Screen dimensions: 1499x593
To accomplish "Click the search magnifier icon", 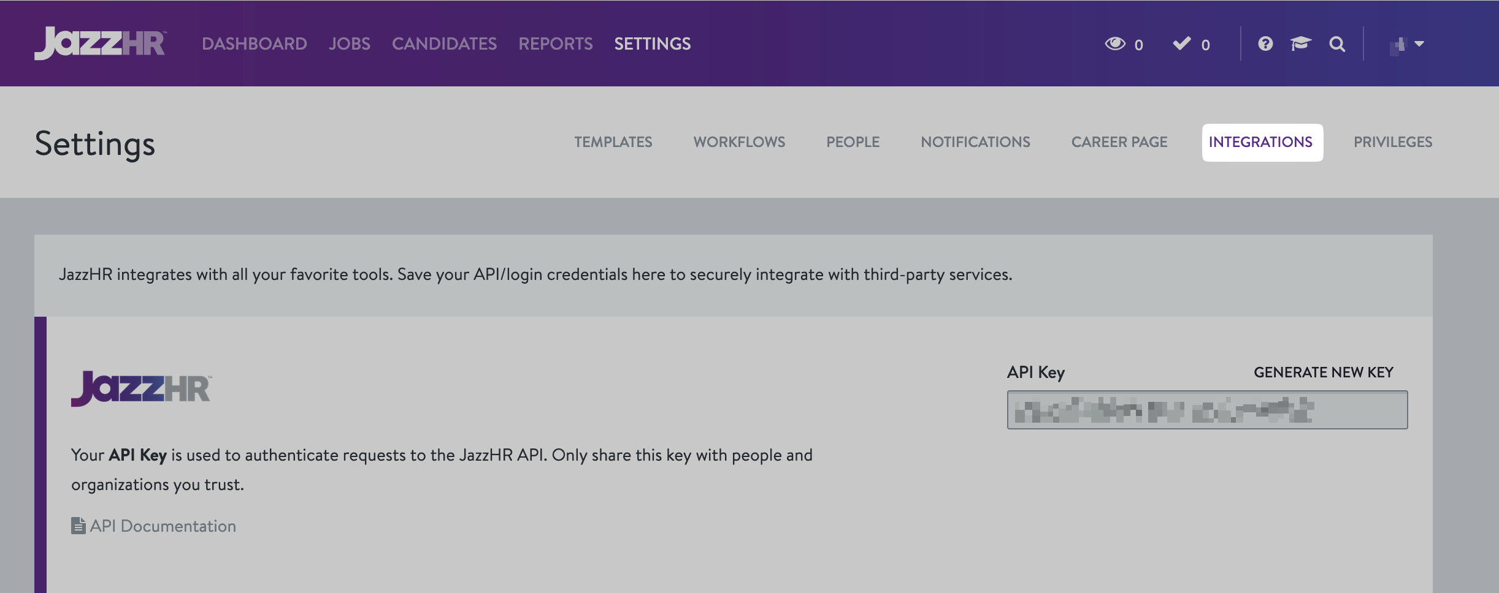I will pos(1337,44).
